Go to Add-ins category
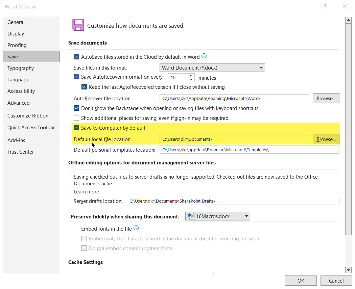The width and height of the screenshot is (355, 289). tap(31, 140)
